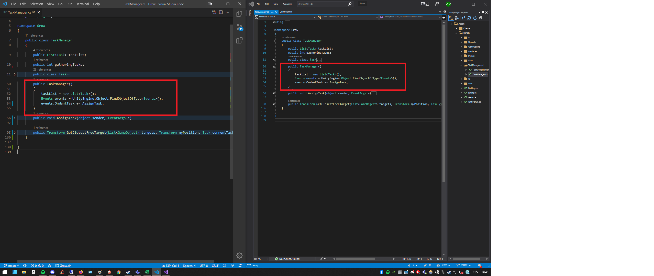This screenshot has height=276, width=654.
Task: Open the Source Control view in VS Code
Action: point(239,27)
